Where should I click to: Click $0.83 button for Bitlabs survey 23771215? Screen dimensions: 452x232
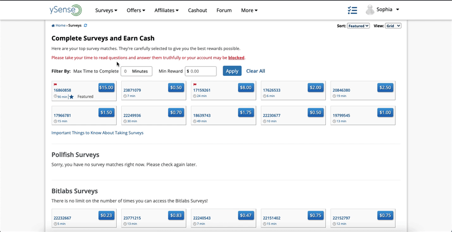click(x=176, y=215)
